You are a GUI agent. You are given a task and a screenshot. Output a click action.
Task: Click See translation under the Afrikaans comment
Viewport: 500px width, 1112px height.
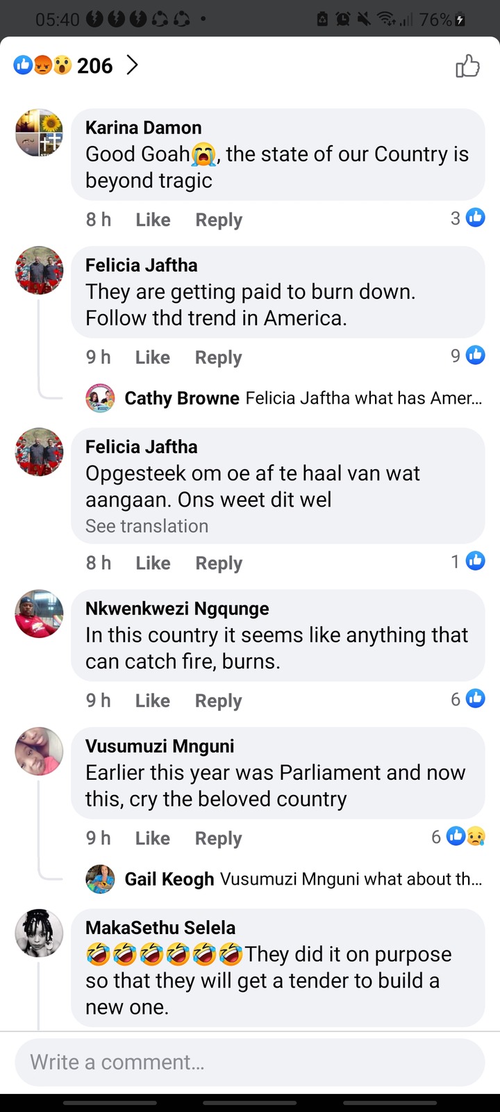[147, 526]
